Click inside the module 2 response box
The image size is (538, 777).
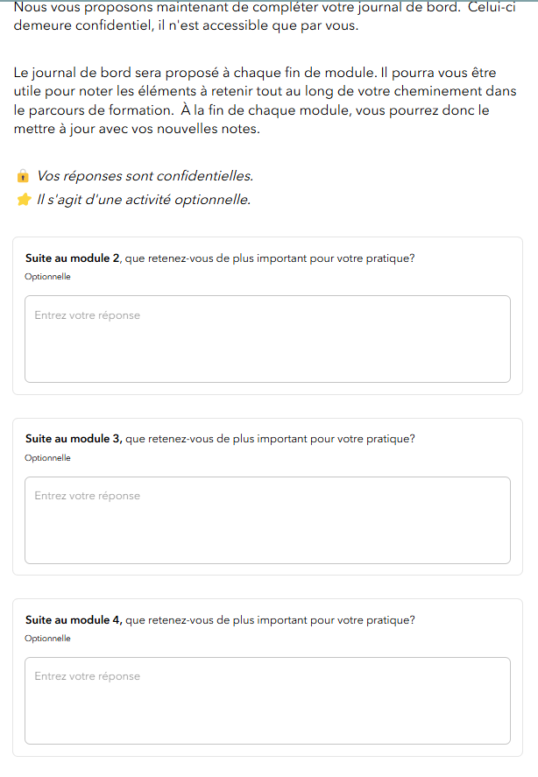[x=267, y=339]
